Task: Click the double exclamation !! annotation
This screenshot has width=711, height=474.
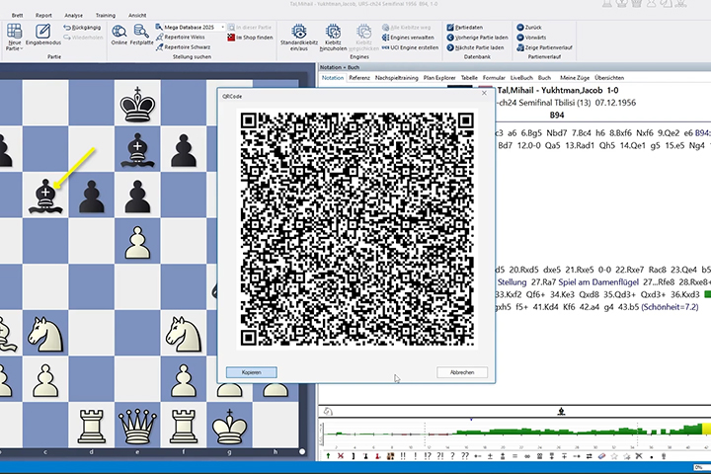Action: pos(403,456)
